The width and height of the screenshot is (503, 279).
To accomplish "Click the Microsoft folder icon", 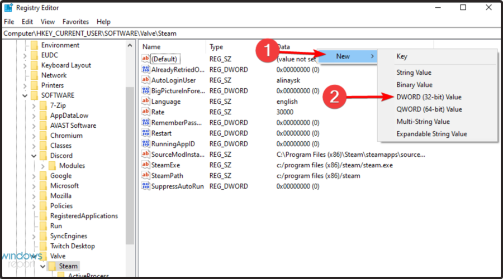I will click(x=43, y=186).
